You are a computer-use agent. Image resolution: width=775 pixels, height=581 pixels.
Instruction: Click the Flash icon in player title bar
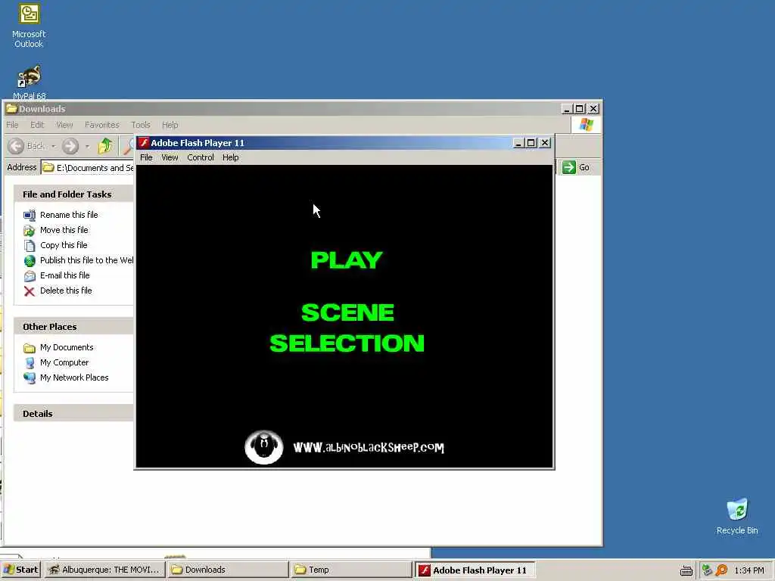pyautogui.click(x=144, y=143)
